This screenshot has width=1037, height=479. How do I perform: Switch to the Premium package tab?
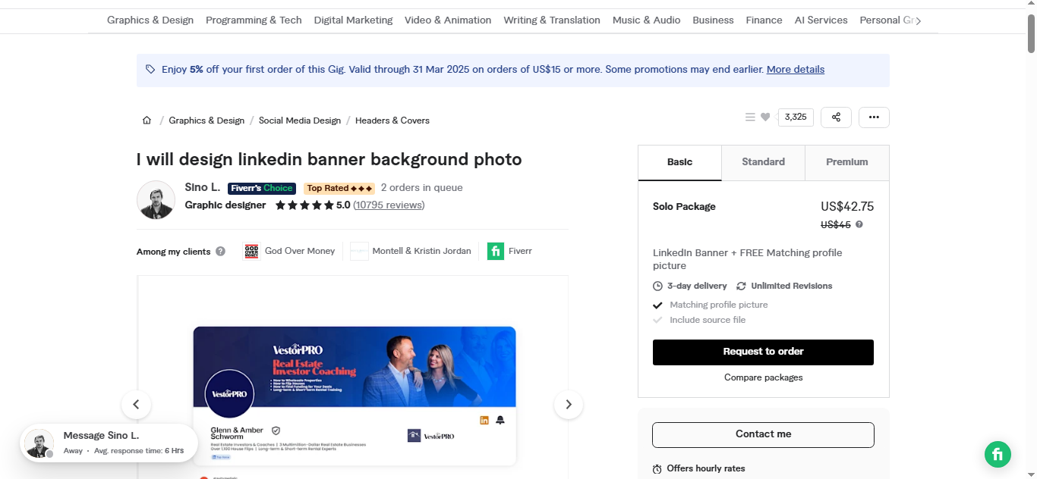pos(846,161)
